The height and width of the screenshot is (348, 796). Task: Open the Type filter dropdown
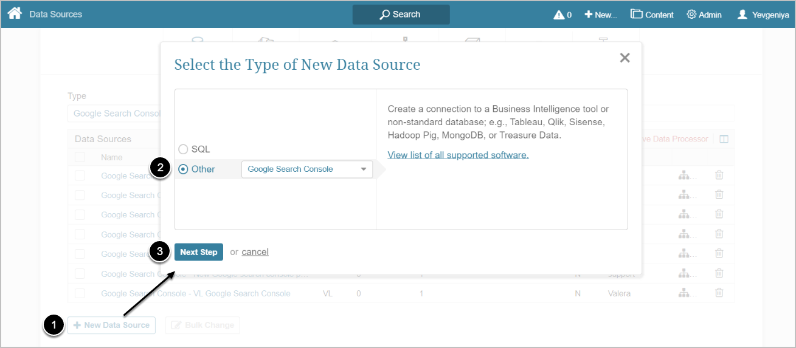coord(116,114)
